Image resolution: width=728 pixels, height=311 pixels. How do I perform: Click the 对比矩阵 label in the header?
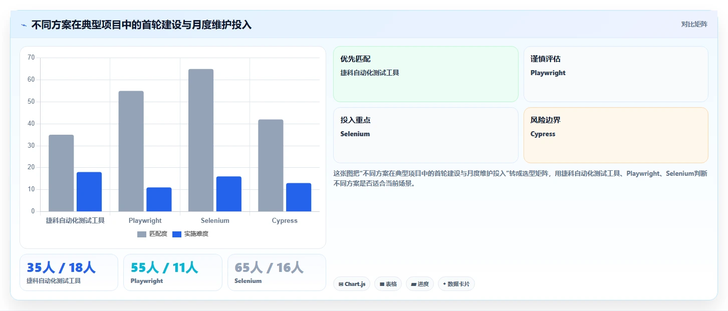point(694,25)
